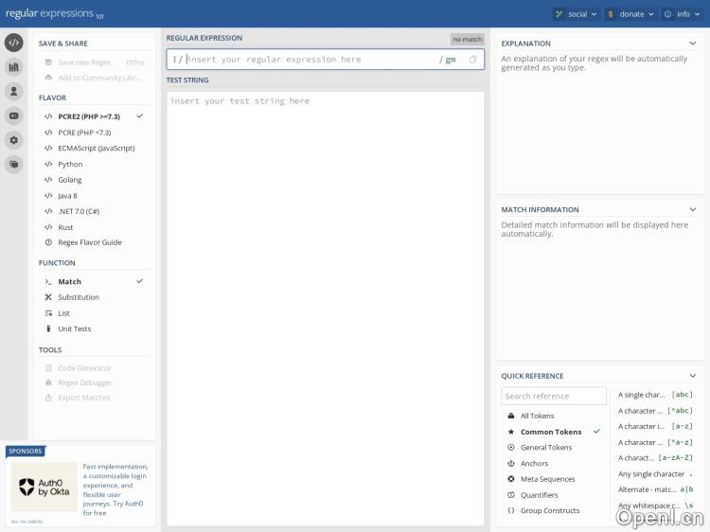Collapse the Explanation panel
The width and height of the screenshot is (710, 532).
tap(692, 43)
